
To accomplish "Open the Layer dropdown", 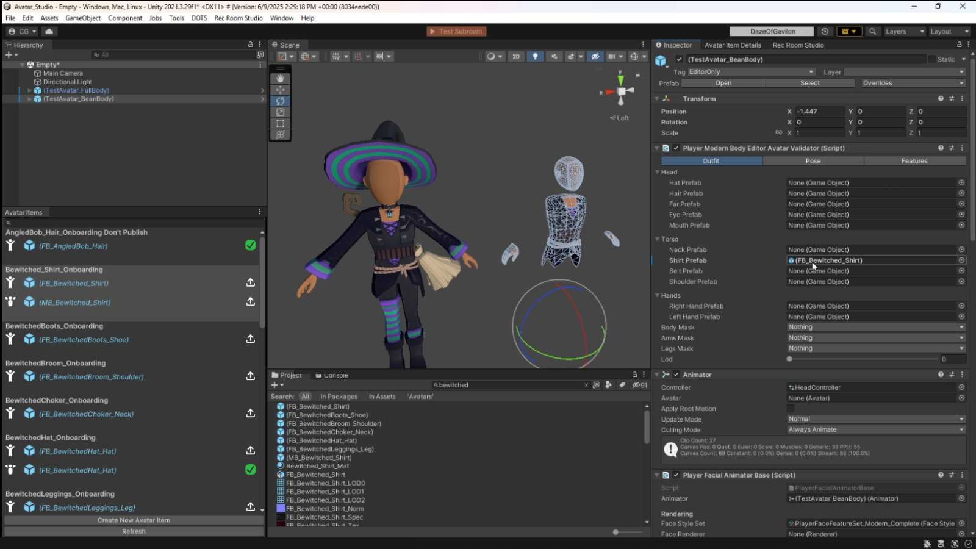I will 905,72.
